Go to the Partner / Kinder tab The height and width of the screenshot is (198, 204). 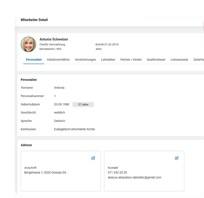131,60
